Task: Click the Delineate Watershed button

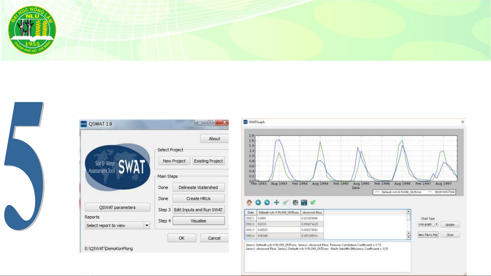Action: [198, 187]
